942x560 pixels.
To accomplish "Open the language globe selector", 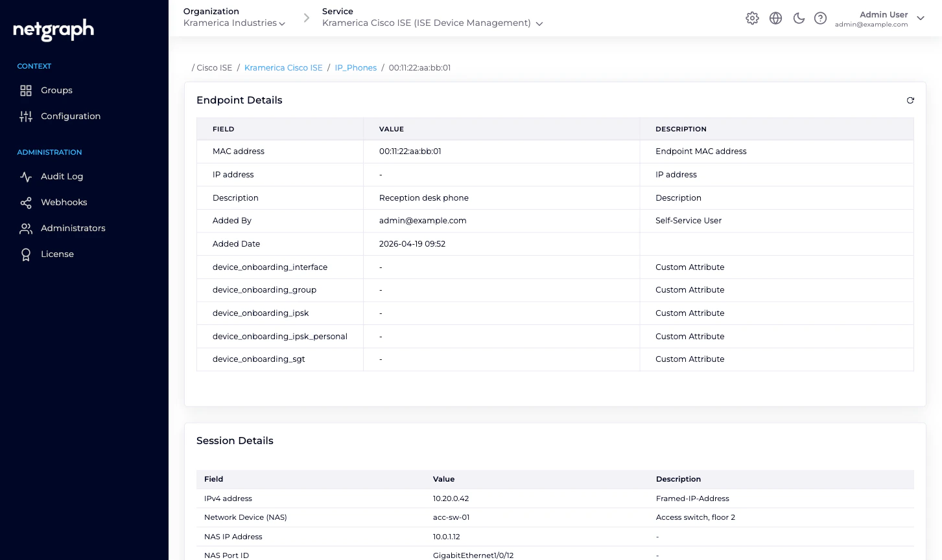I will coord(775,18).
